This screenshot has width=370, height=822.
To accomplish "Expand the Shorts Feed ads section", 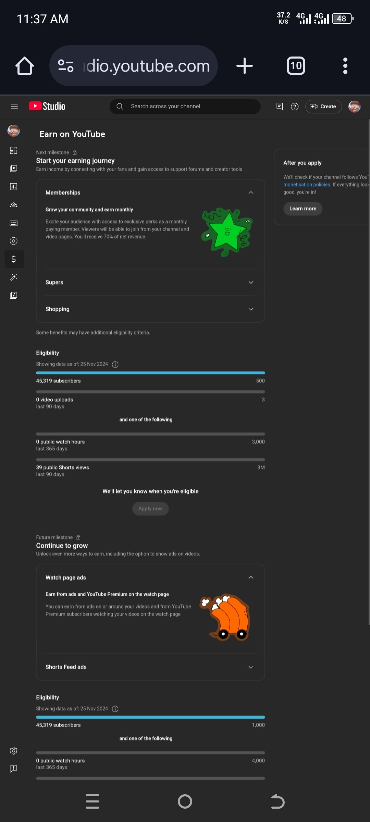I will (x=251, y=667).
